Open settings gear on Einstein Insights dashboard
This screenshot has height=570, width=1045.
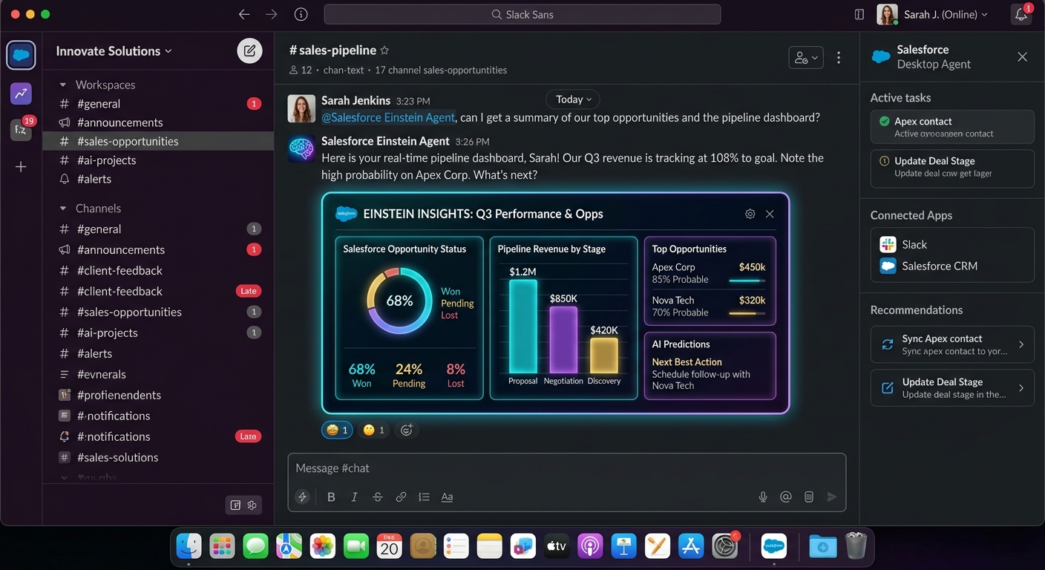[x=750, y=214]
